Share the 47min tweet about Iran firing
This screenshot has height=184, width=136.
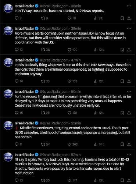[x=129, y=81]
